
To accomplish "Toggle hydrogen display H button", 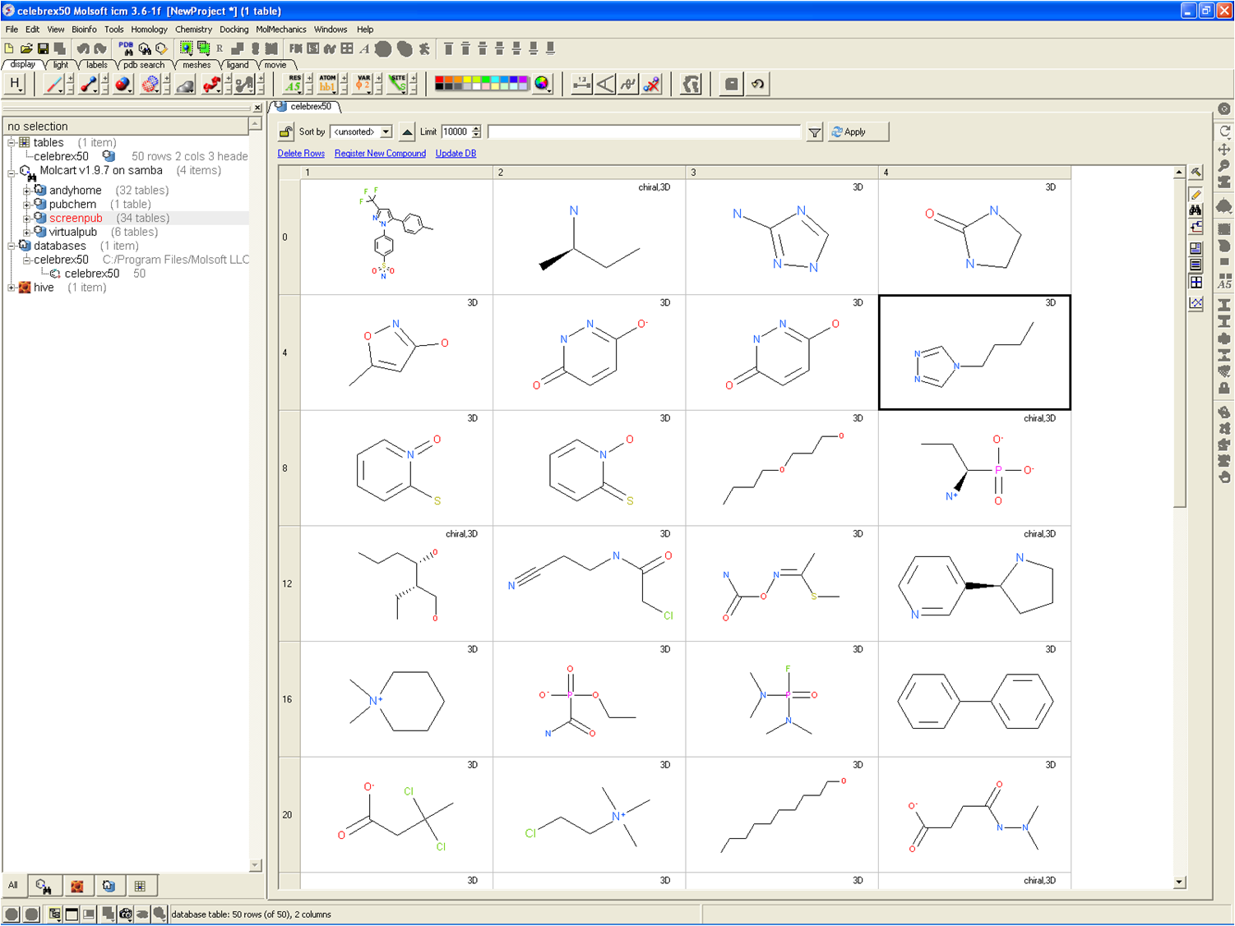I will click(16, 84).
